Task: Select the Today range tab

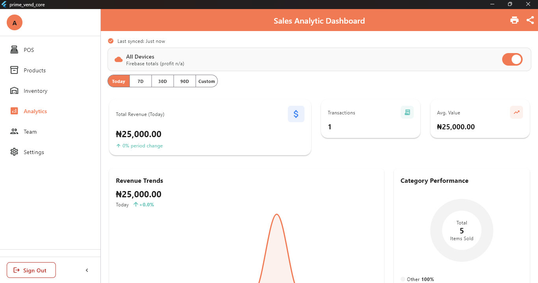Action: 119,81
